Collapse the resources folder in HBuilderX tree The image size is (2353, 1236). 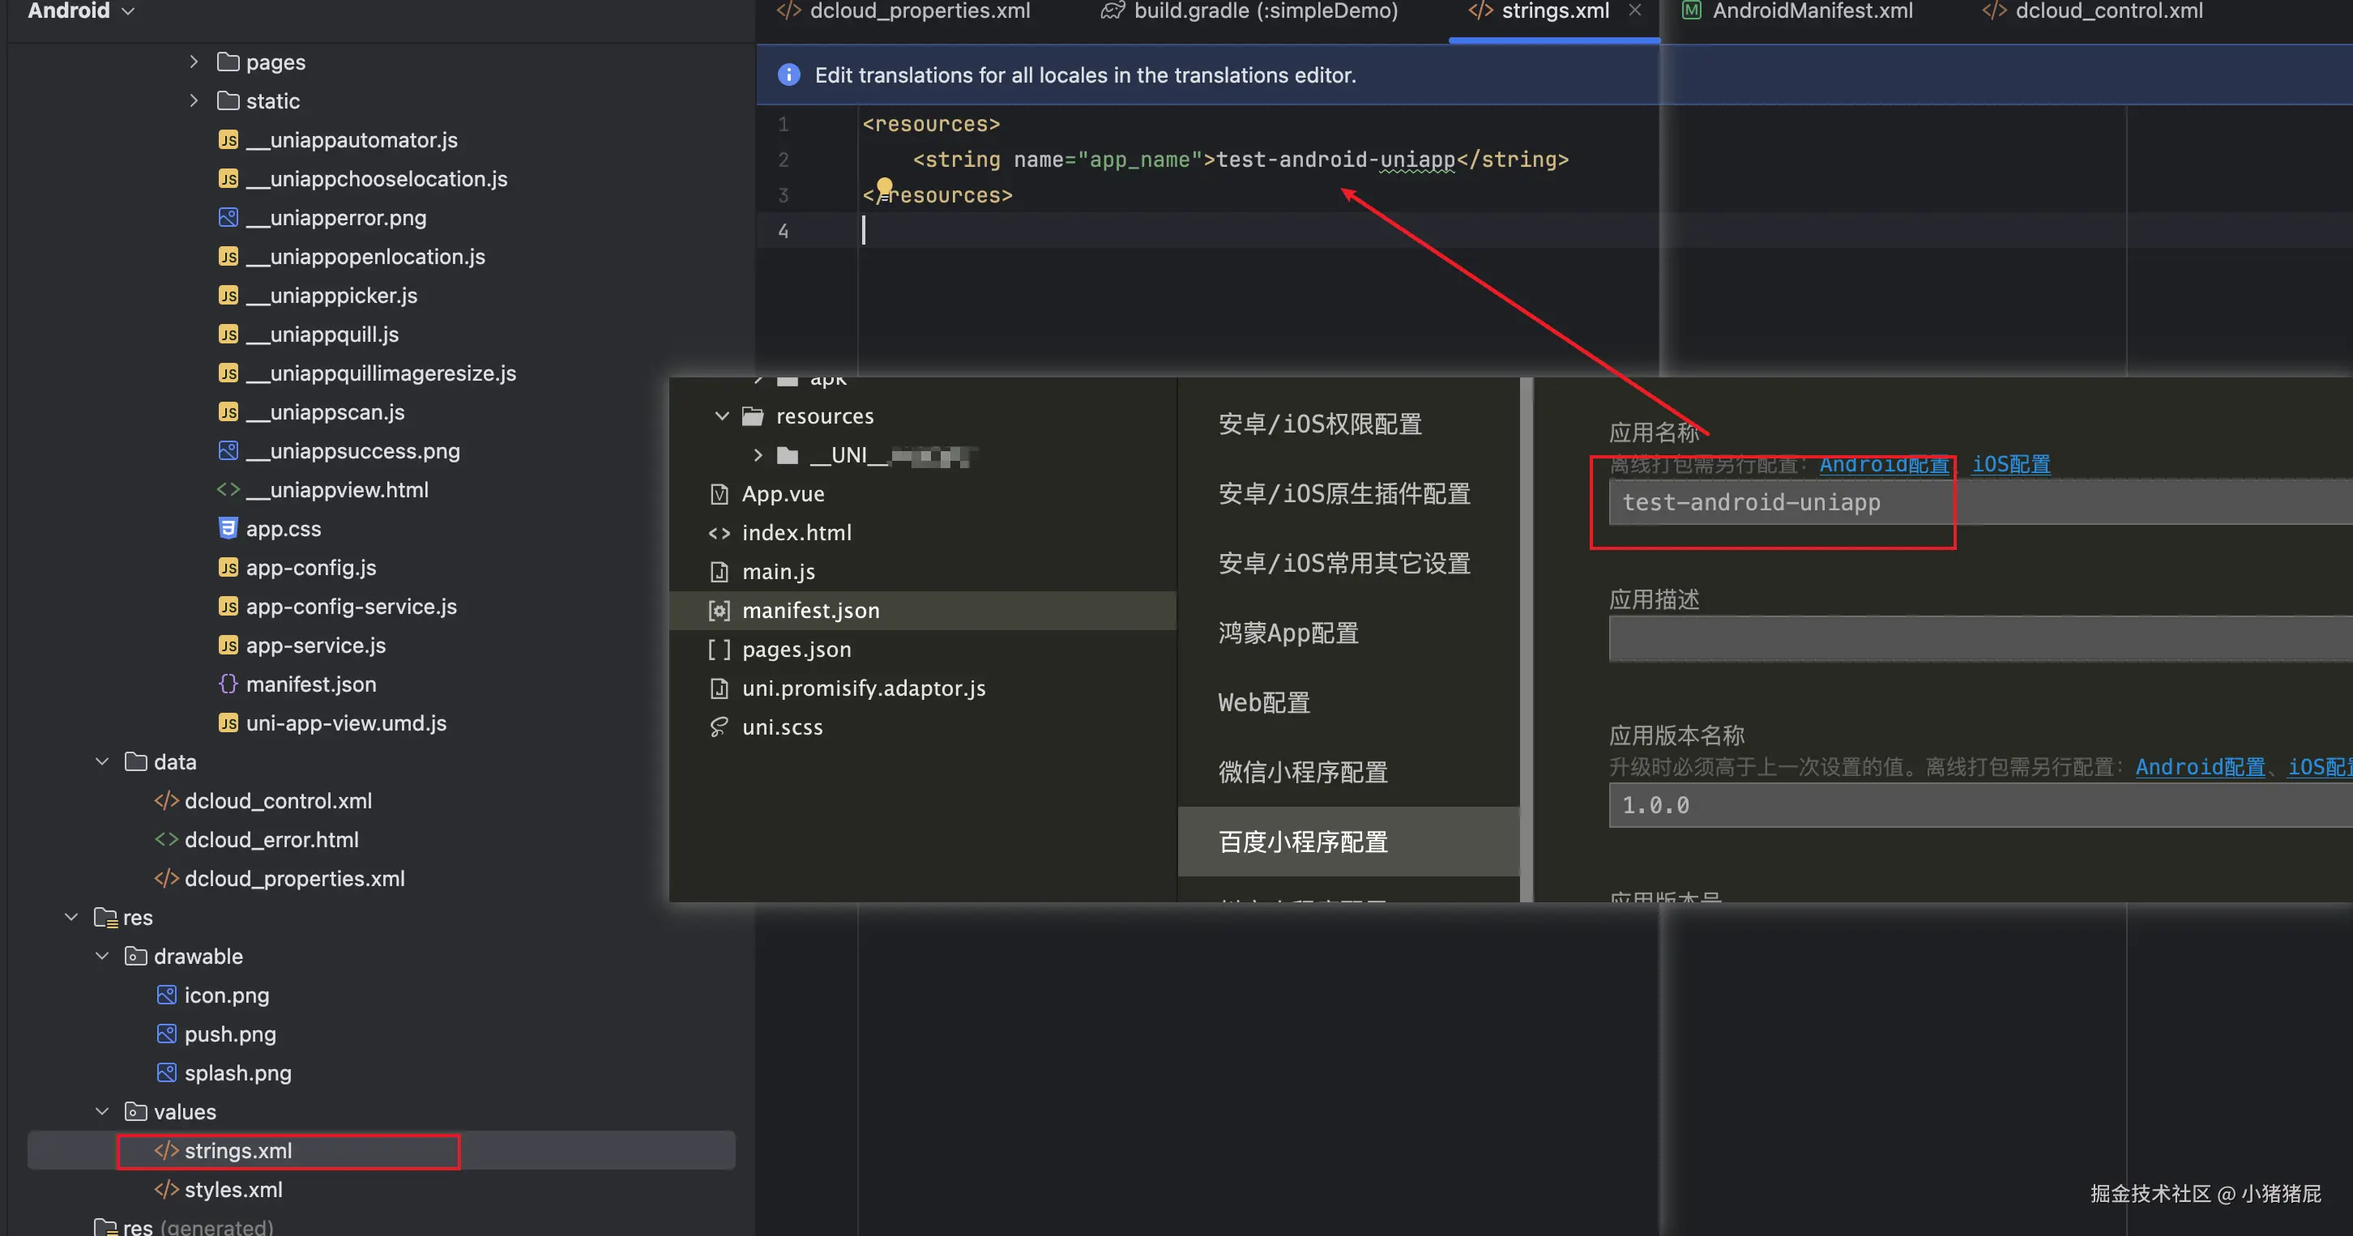[x=722, y=416]
